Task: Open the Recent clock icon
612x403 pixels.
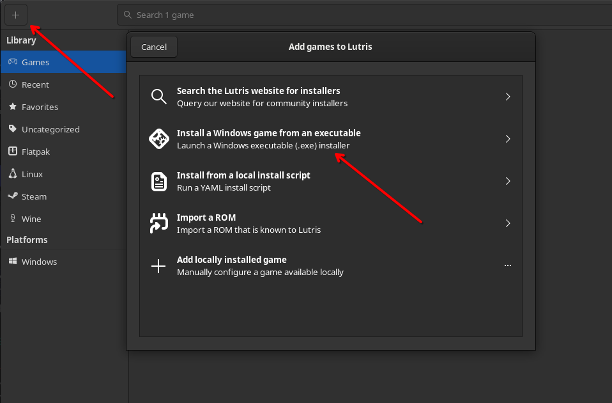Action: 13,84
